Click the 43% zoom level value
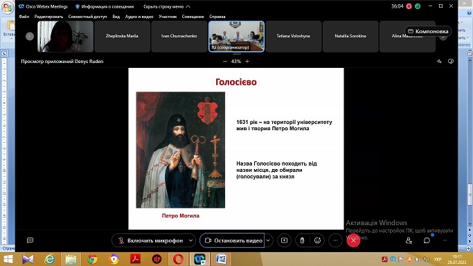The width and height of the screenshot is (473, 266). (x=236, y=61)
